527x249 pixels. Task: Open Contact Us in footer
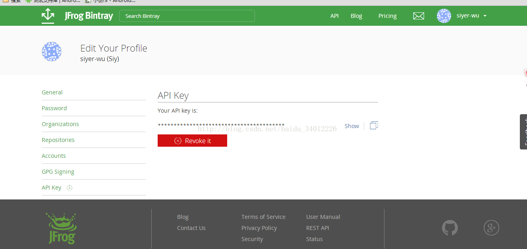(191, 228)
